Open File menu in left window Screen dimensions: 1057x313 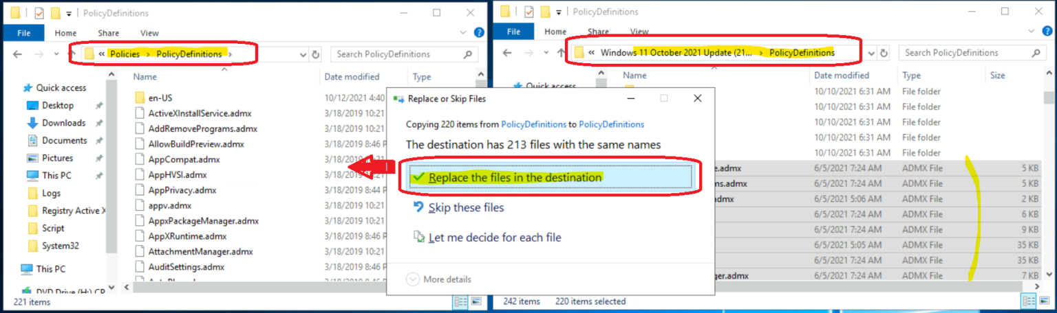click(x=23, y=32)
